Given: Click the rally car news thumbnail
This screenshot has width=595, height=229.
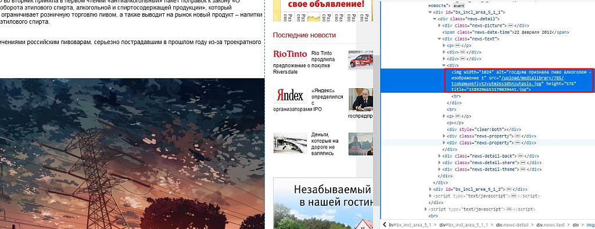Looking at the screenshot, I should (x=361, y=60).
